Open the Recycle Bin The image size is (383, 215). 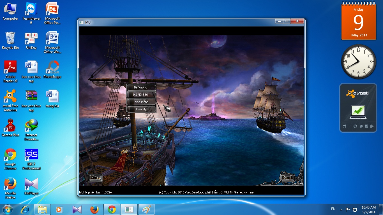(x=10, y=41)
